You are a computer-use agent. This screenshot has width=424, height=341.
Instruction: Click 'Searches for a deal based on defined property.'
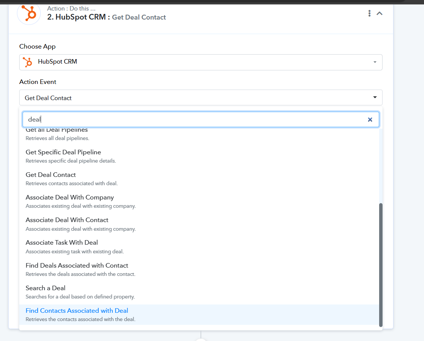(x=80, y=297)
